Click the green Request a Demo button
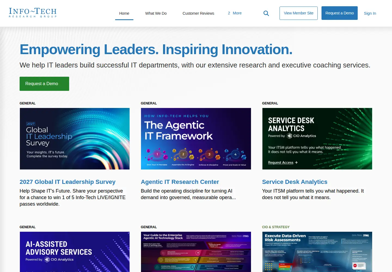Screen dimensions: 392x272 click(x=44, y=84)
